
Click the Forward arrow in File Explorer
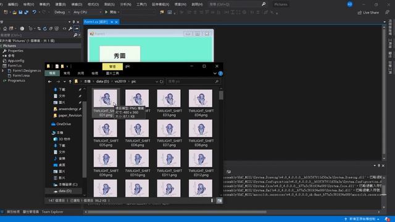pos(58,81)
